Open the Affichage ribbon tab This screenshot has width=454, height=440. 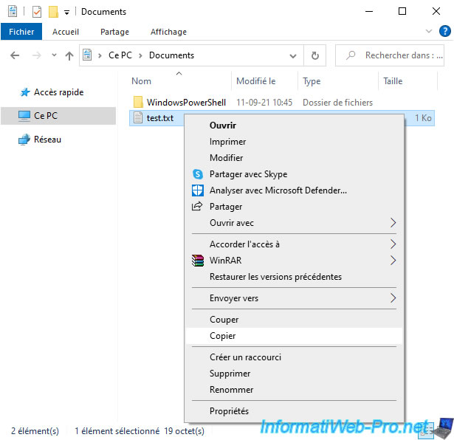pyautogui.click(x=168, y=32)
